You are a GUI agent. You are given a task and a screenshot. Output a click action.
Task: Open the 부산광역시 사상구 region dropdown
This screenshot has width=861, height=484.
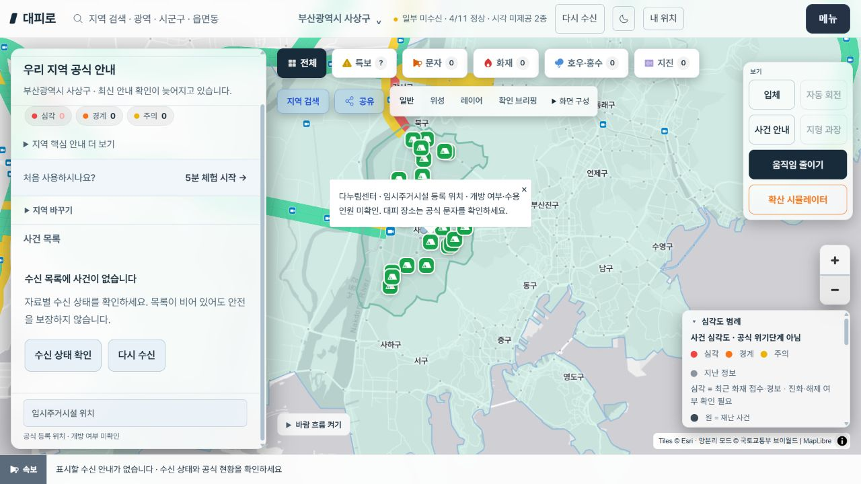tap(340, 19)
